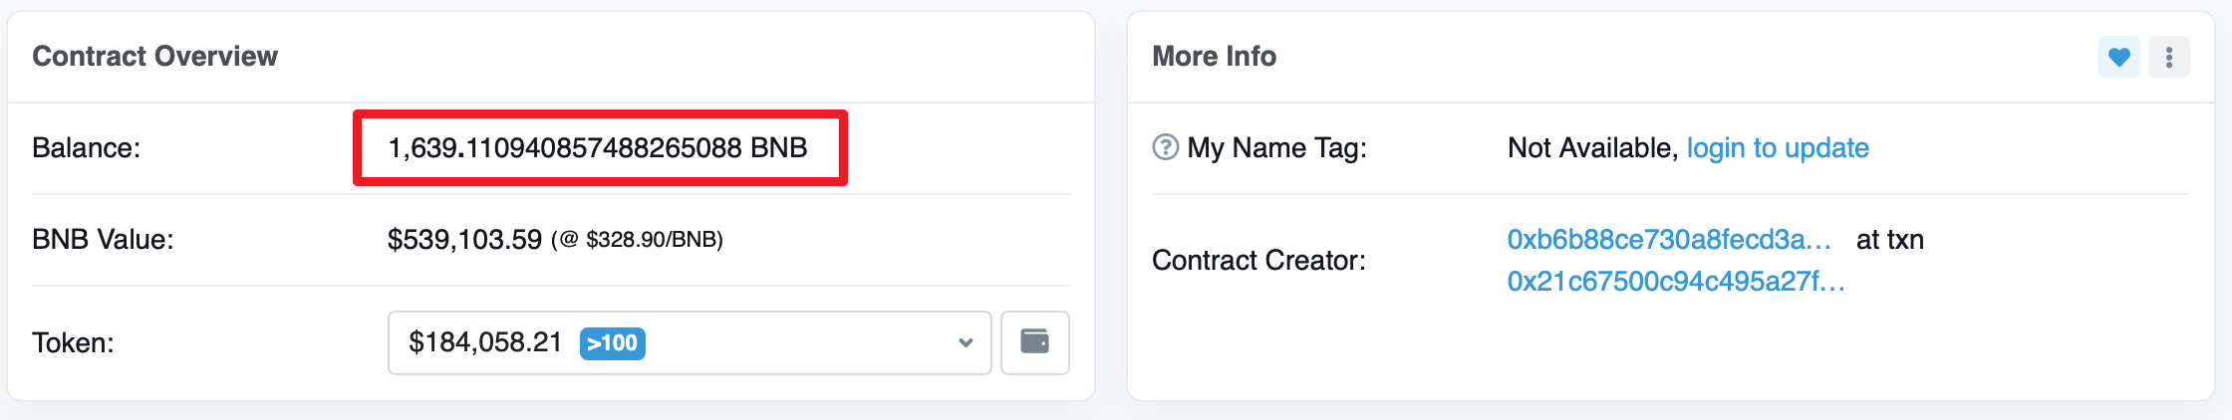Open creation transaction hash 0x21c67500c94c495a27f...

(1676, 282)
